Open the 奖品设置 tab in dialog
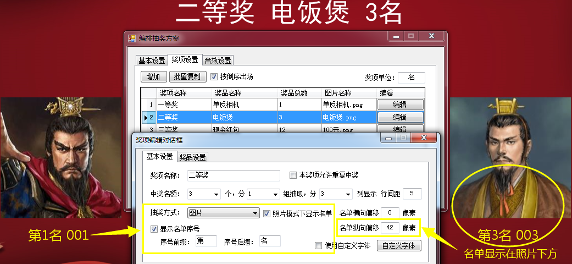 point(192,157)
